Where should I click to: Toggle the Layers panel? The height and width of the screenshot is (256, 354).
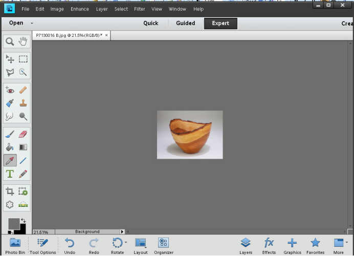[246, 245]
